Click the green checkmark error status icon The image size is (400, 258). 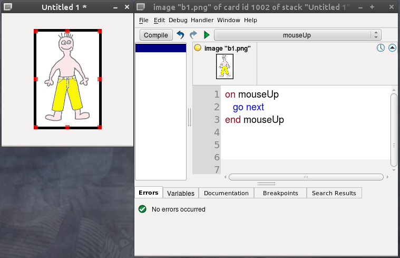[142, 209]
